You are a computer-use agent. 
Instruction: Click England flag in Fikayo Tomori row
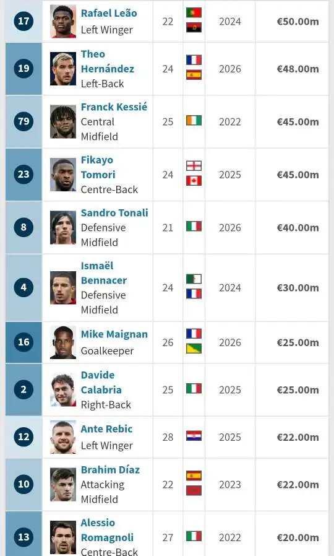pyautogui.click(x=194, y=165)
